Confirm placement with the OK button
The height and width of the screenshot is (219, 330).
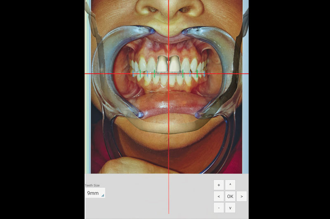[230, 196]
